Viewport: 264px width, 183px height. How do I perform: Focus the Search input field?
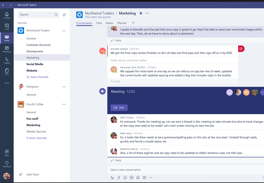point(38,15)
